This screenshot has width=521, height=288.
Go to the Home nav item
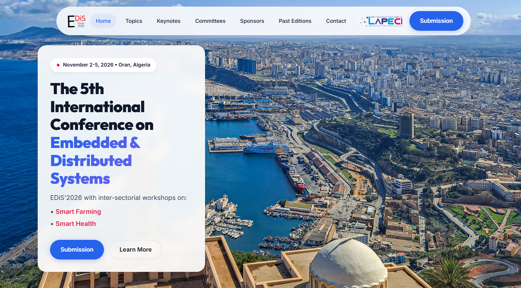[x=103, y=21]
